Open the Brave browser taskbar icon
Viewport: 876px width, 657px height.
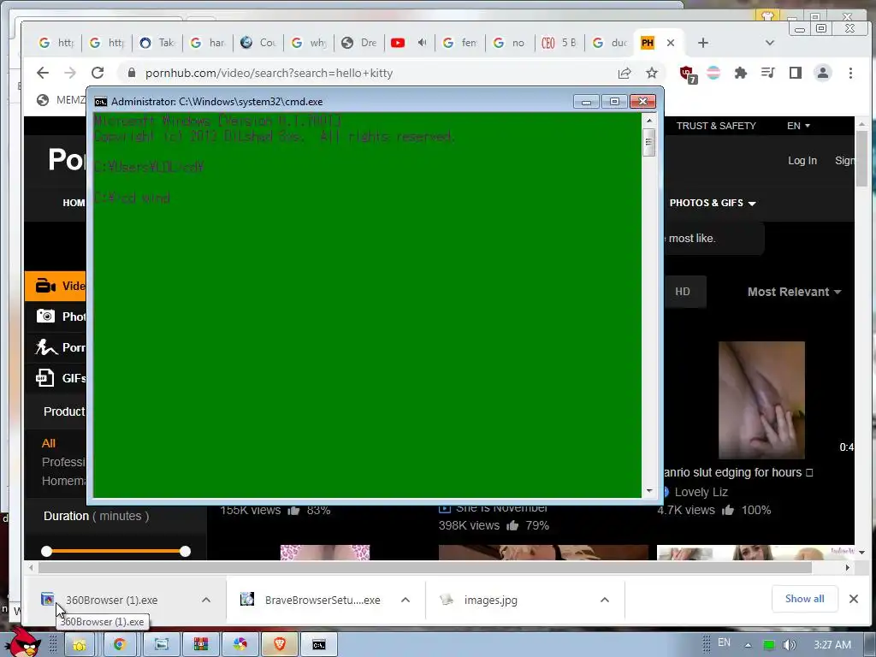tap(280, 645)
